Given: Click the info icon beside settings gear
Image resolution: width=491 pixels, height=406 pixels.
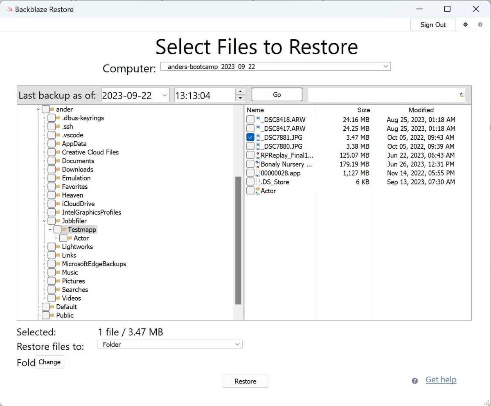Looking at the screenshot, I should point(480,25).
